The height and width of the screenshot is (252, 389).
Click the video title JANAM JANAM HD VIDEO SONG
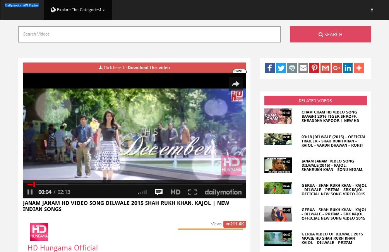(126, 206)
